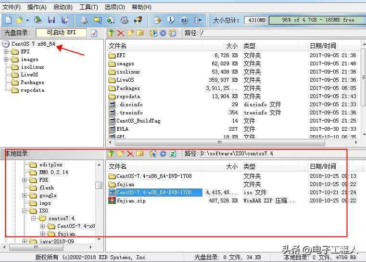The image size is (366, 262).
Task: Expand the FDK folder in local tree
Action: coord(24,180)
